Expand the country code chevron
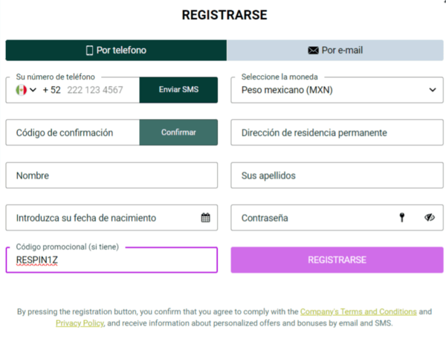This screenshot has width=446, height=341. [33, 90]
